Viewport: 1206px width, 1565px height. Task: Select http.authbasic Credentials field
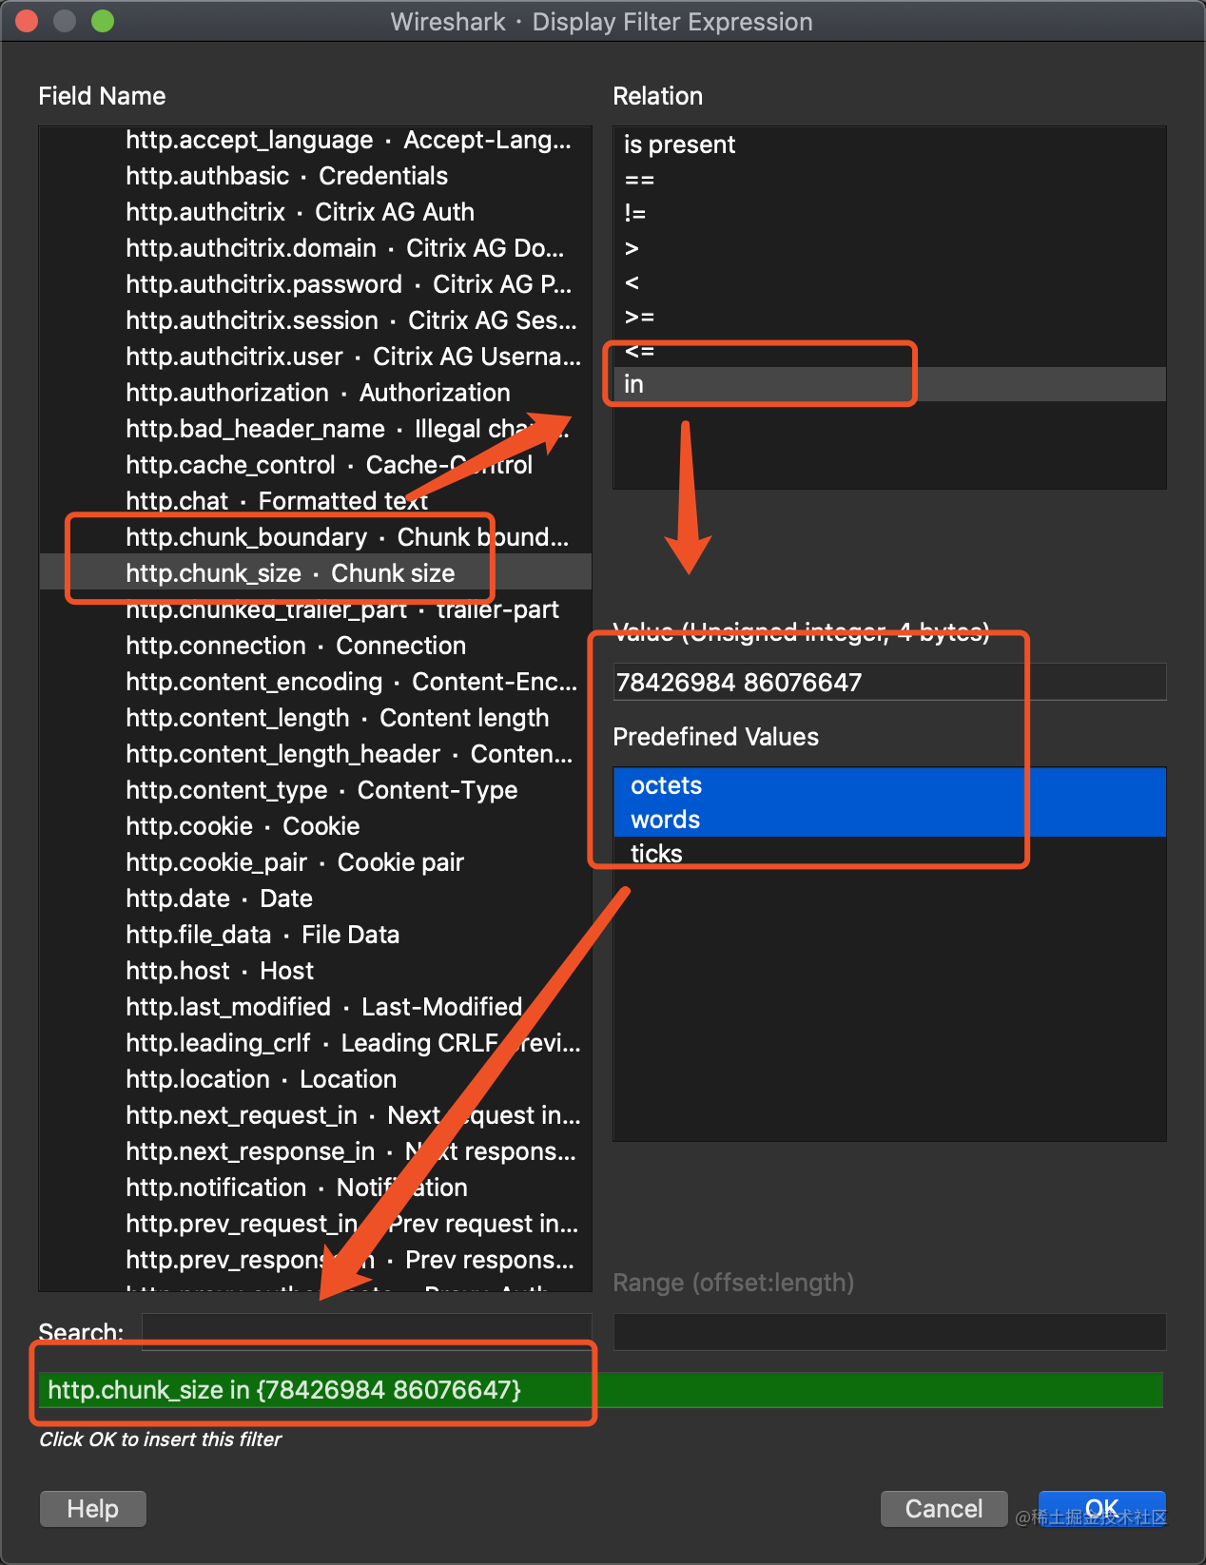(315, 176)
